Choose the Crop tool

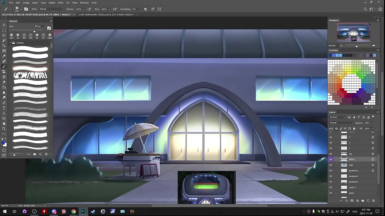point(4,46)
